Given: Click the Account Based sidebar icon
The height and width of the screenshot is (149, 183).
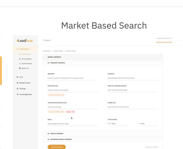Looking at the screenshot, I should click(20, 59).
